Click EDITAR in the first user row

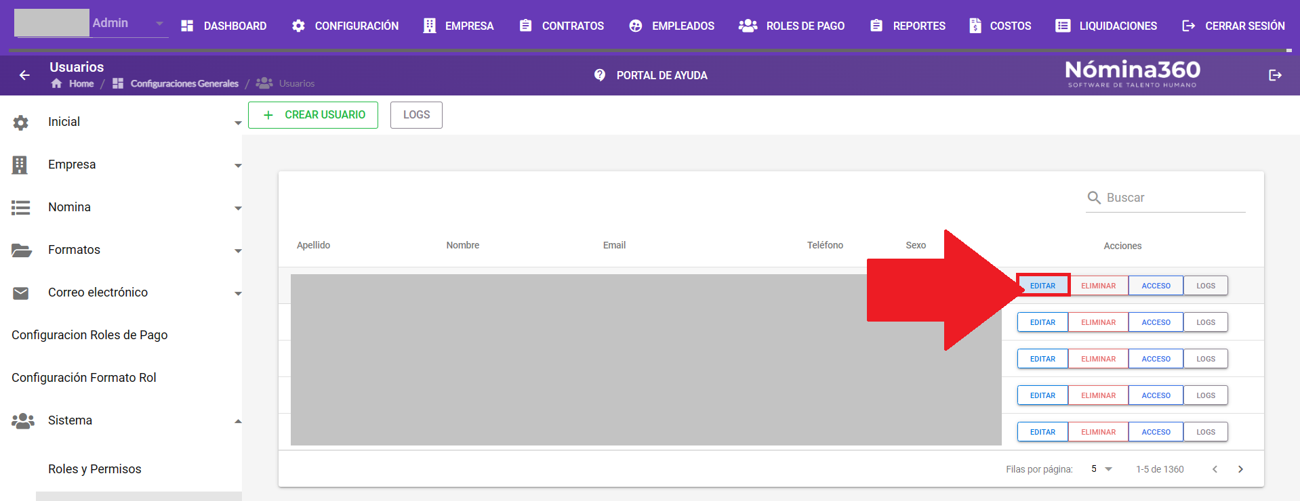click(x=1042, y=286)
